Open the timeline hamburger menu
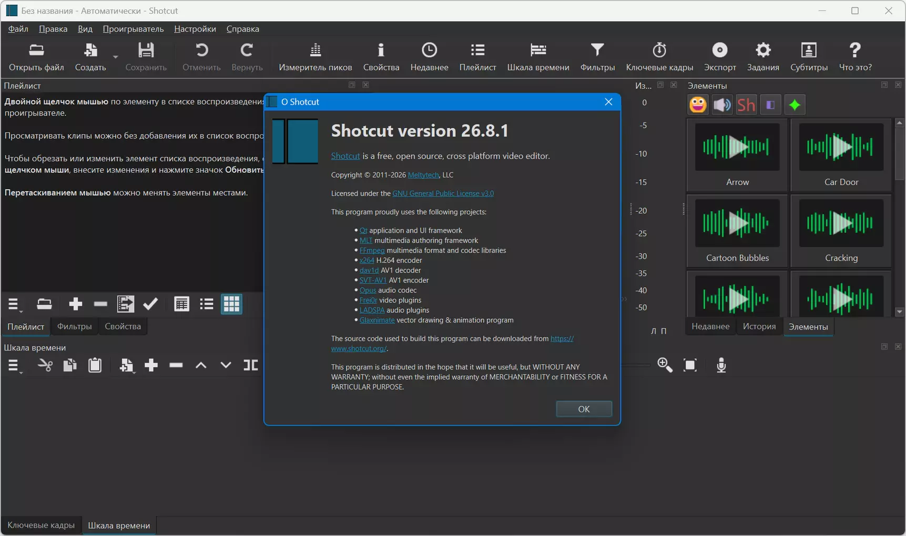This screenshot has height=536, width=906. pos(14,366)
